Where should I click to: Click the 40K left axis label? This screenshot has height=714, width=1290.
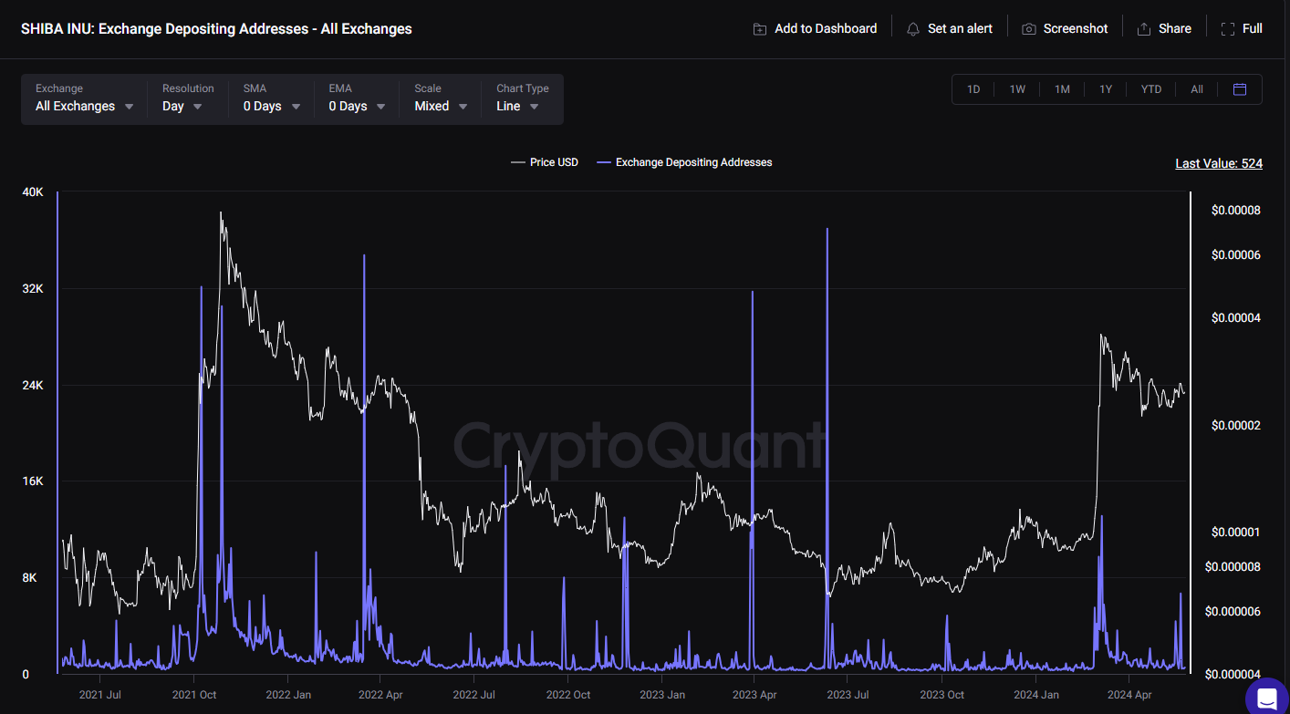[x=32, y=192]
